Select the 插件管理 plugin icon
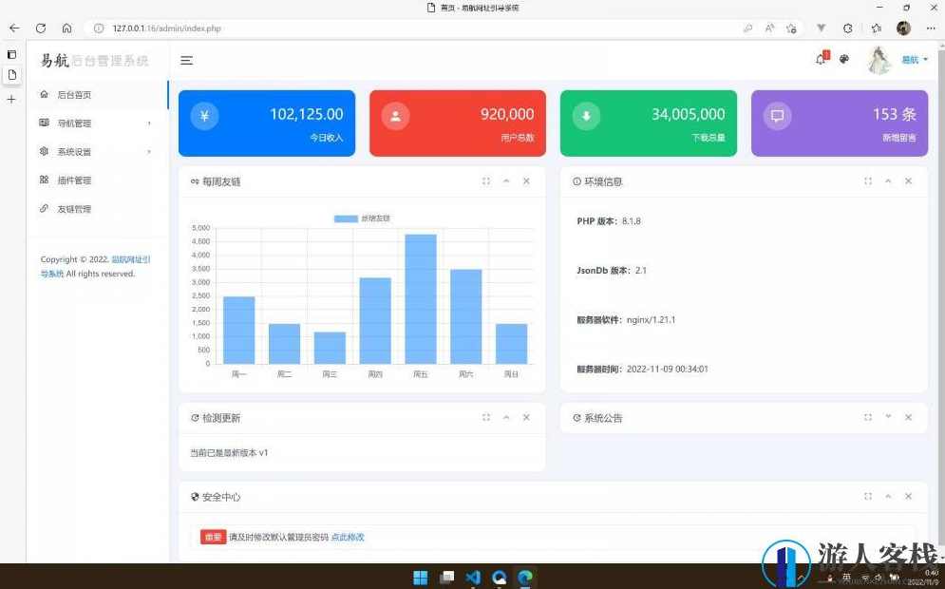 tap(45, 180)
